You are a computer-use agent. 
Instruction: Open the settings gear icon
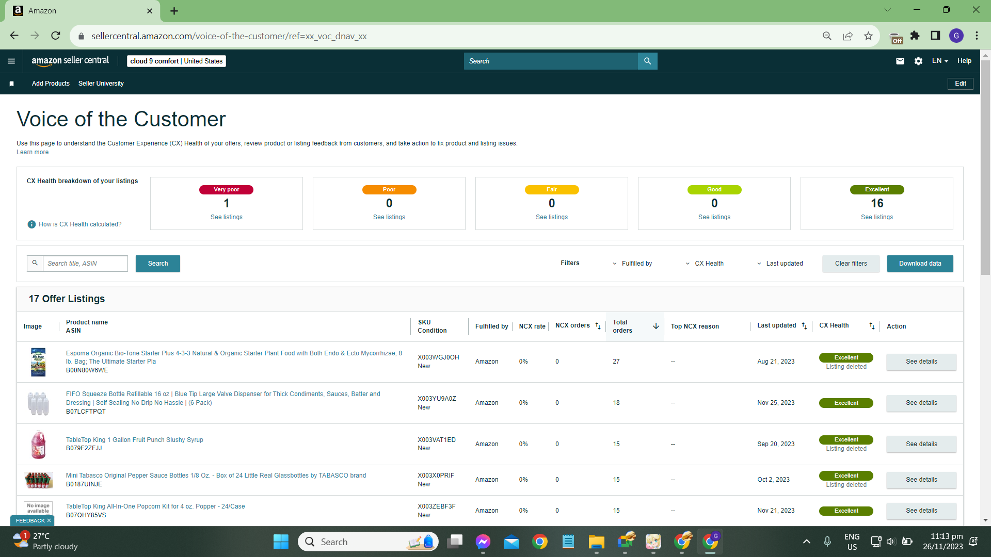918,61
